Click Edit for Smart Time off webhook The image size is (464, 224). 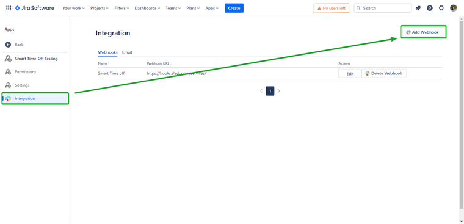(350, 74)
